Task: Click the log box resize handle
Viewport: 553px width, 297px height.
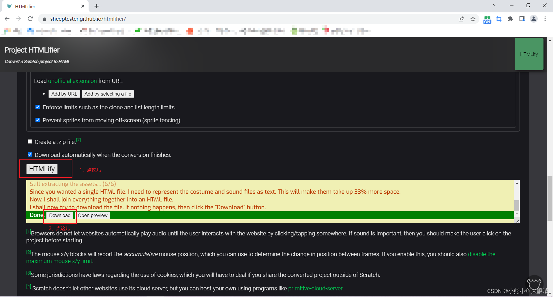Action: click(518, 221)
